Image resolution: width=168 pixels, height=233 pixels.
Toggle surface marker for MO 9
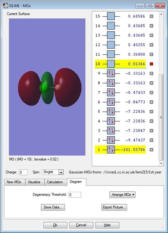(x=151, y=74)
